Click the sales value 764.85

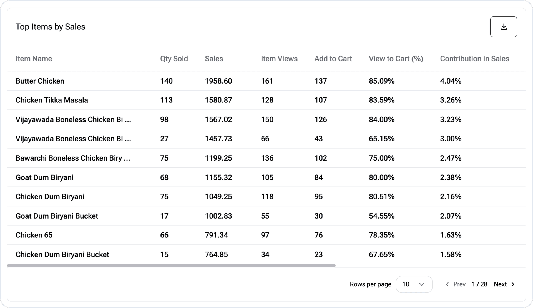coord(216,254)
